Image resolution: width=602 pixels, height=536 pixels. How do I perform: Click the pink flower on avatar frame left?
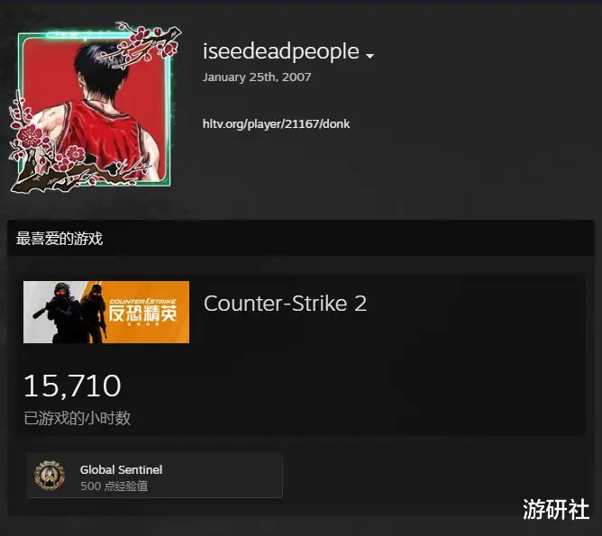tap(30, 135)
